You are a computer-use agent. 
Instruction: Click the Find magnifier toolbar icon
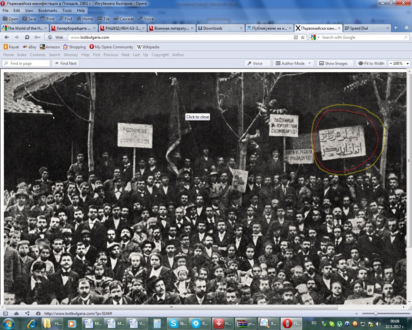pyautogui.click(x=61, y=19)
